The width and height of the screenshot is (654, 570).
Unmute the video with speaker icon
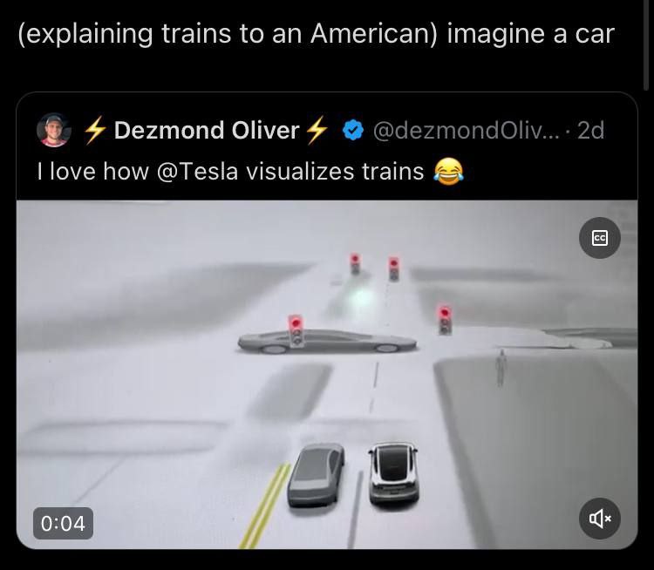click(599, 519)
